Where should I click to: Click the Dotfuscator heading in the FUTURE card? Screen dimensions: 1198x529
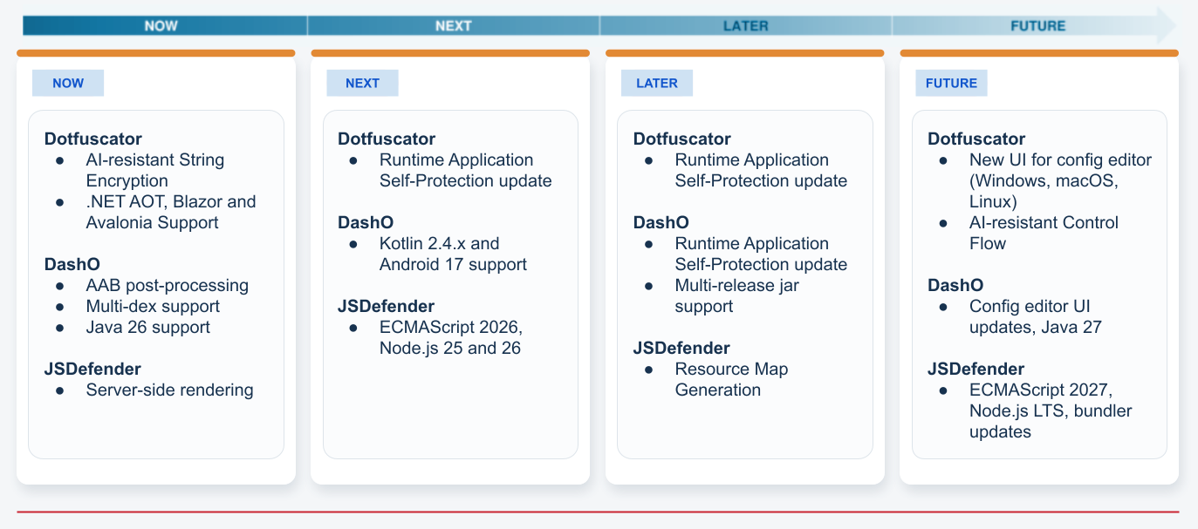[x=976, y=139]
